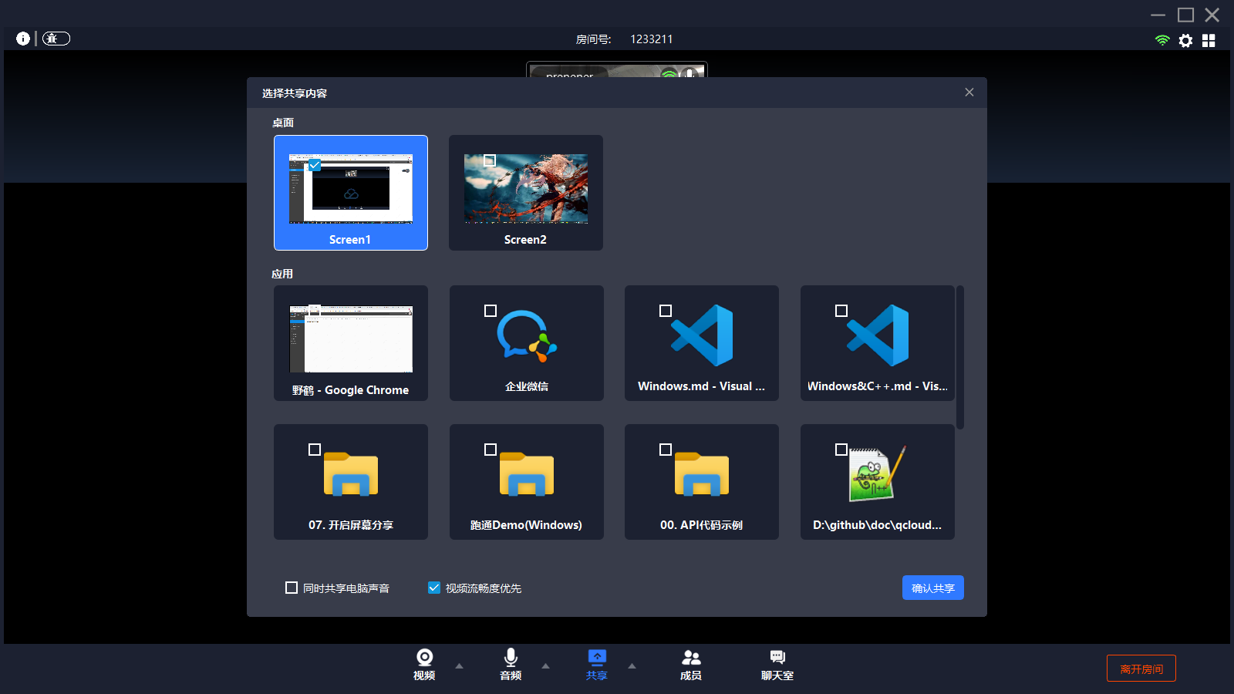This screenshot has width=1234, height=694.
Task: Click the folder icon for 07. 开启屏幕分享
Action: coord(351,473)
